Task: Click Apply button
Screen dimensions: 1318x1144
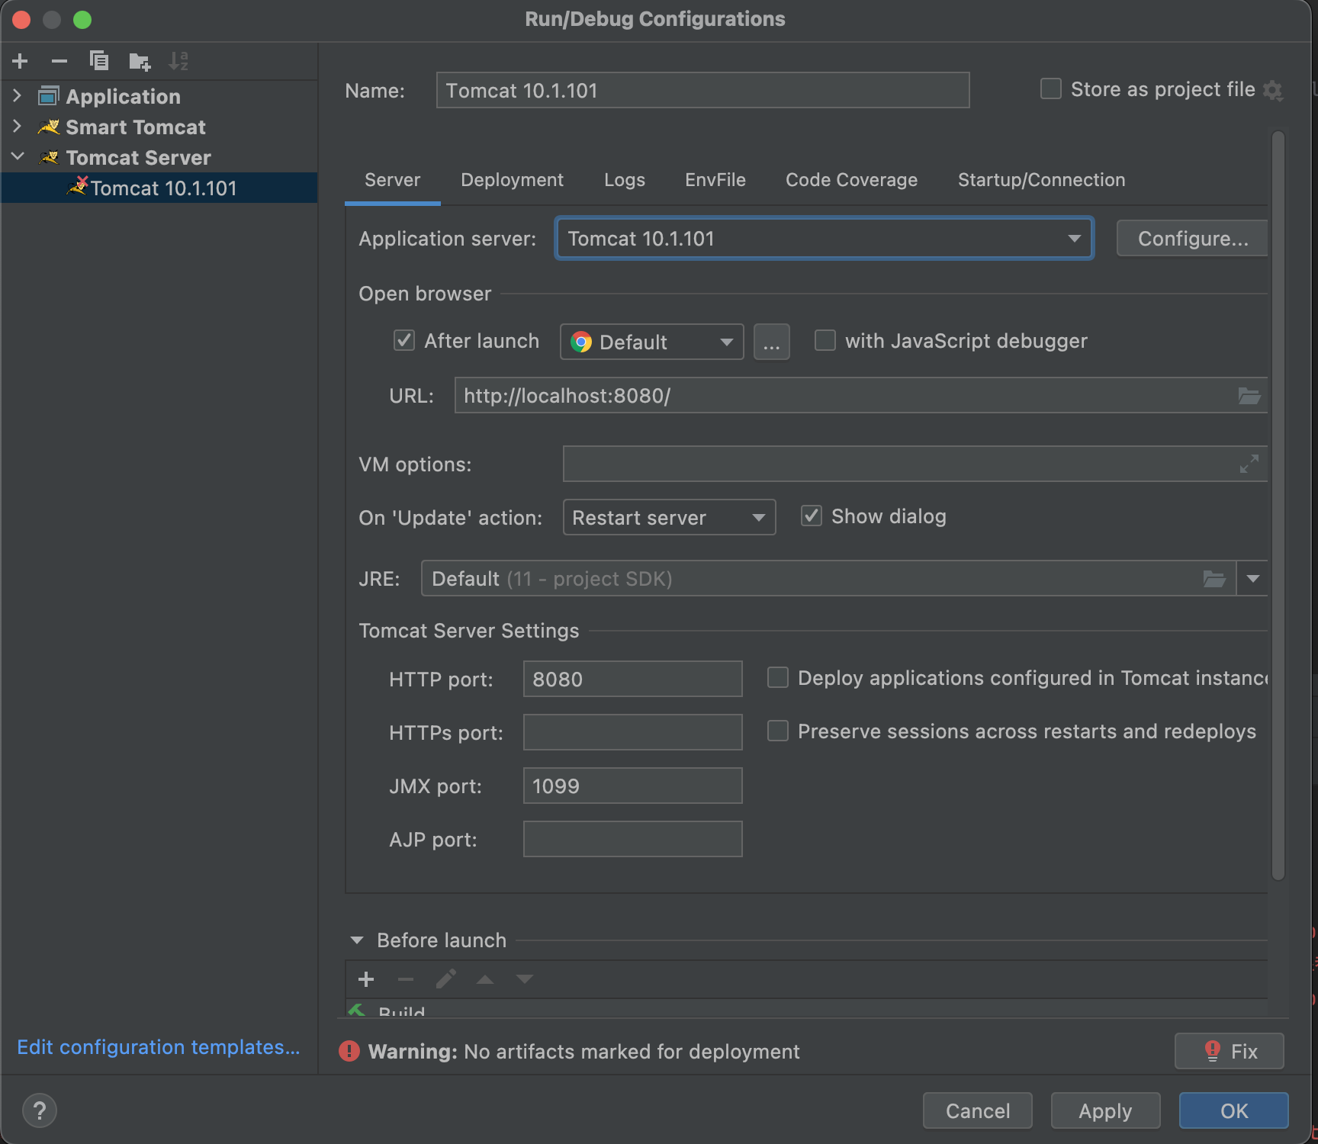Action: [1105, 1110]
